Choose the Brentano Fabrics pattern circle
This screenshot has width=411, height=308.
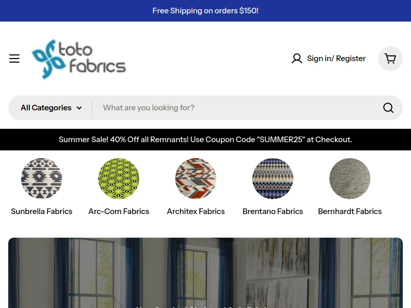[x=273, y=179]
